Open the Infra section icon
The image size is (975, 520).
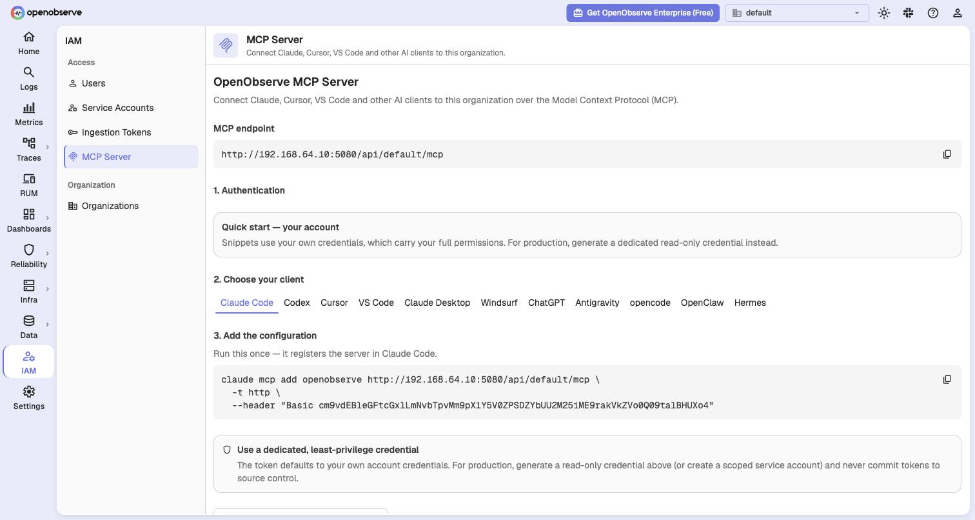click(28, 285)
